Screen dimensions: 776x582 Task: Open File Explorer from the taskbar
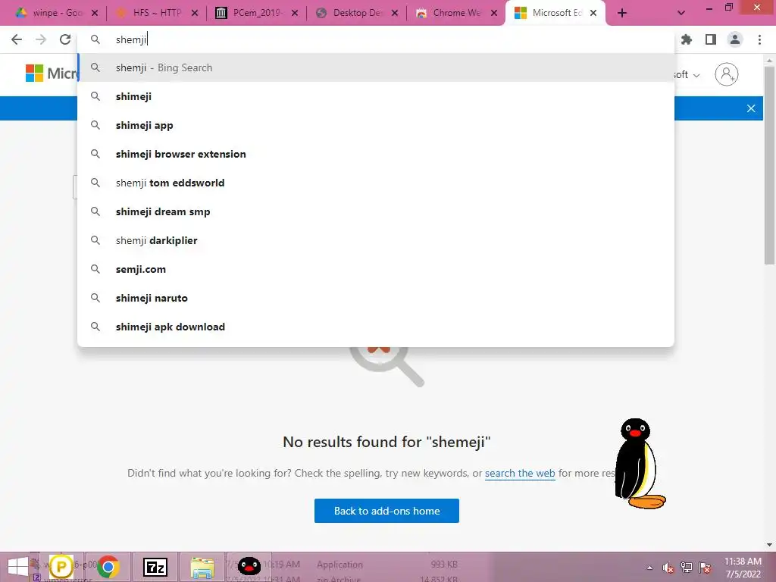click(x=202, y=567)
